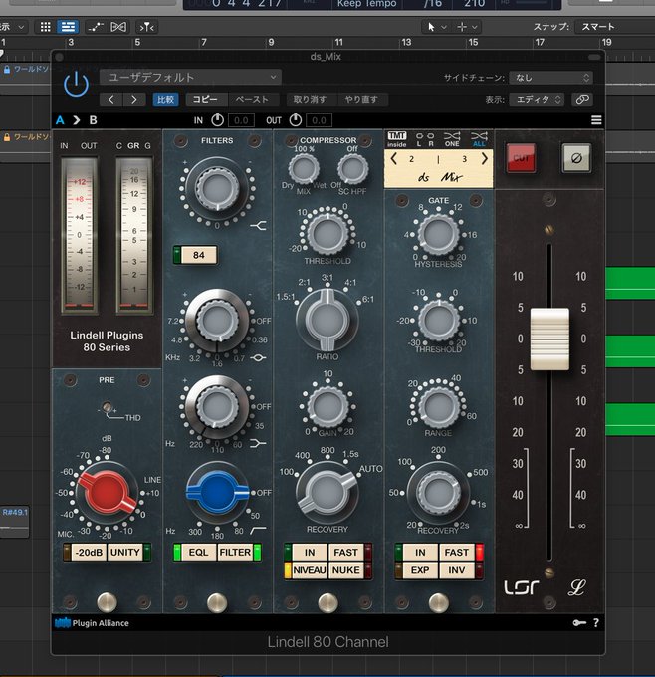Select the ALL channels randomize icon

pos(479,139)
